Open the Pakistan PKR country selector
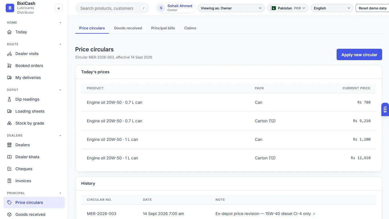This screenshot has width=389, height=219. (x=288, y=8)
